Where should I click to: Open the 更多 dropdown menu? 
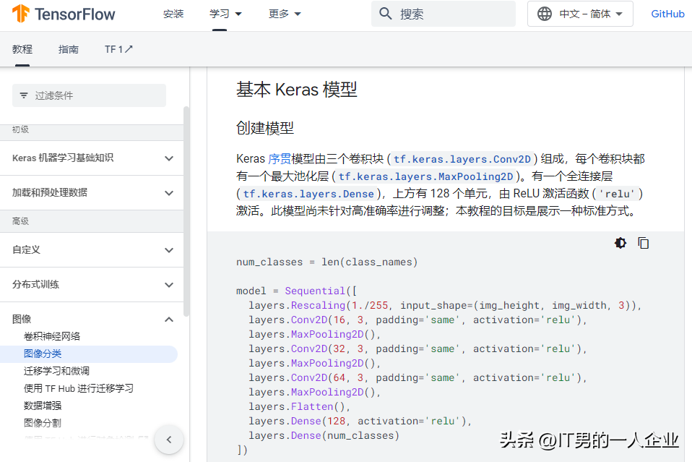click(x=285, y=14)
